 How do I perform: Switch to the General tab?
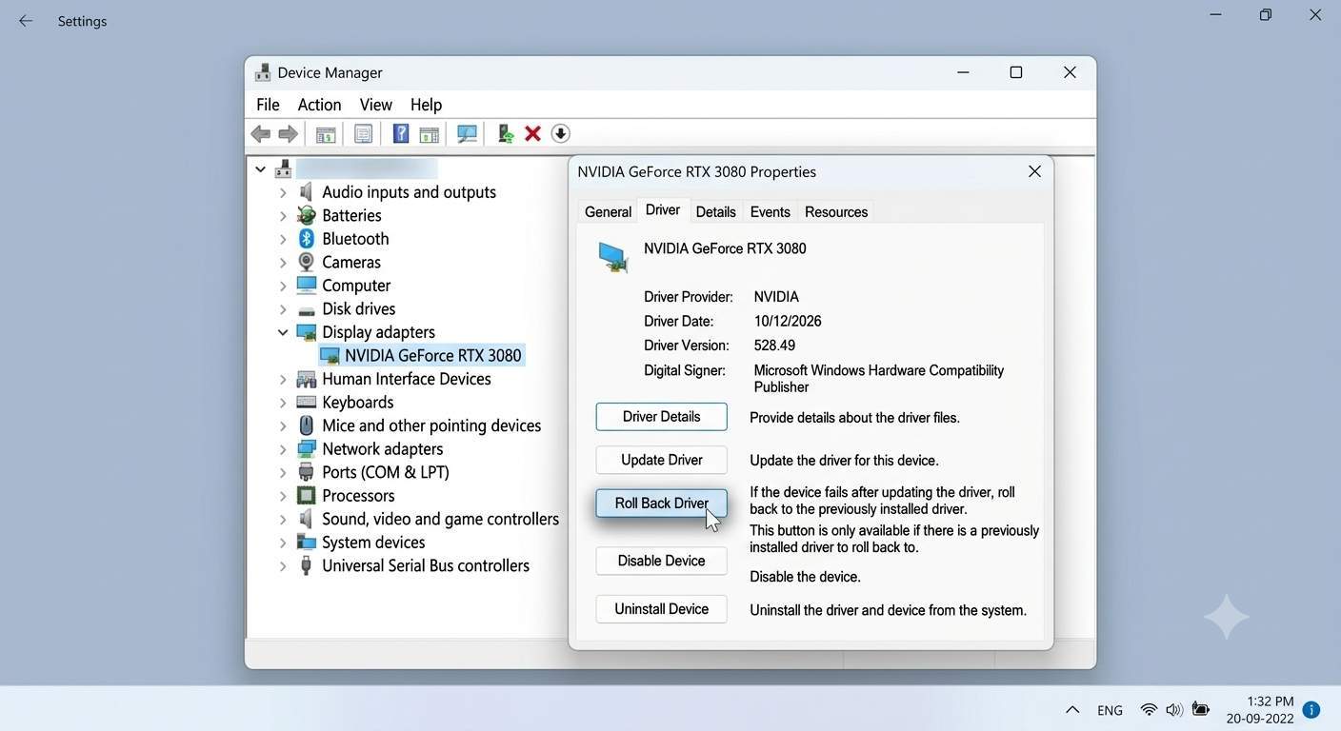click(608, 212)
